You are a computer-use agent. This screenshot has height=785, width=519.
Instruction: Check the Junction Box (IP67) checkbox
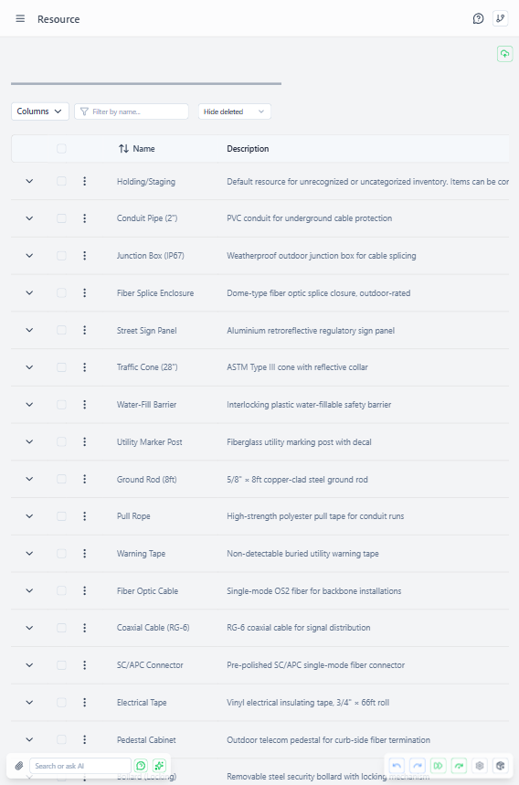61,256
